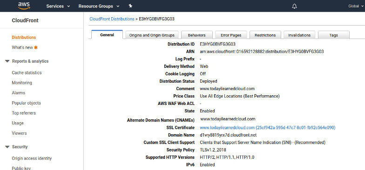
Task: Open Alarms in the sidebar
Action: (x=19, y=93)
